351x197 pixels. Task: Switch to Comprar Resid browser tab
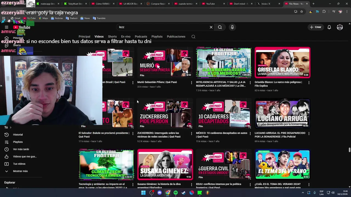tap(158, 4)
